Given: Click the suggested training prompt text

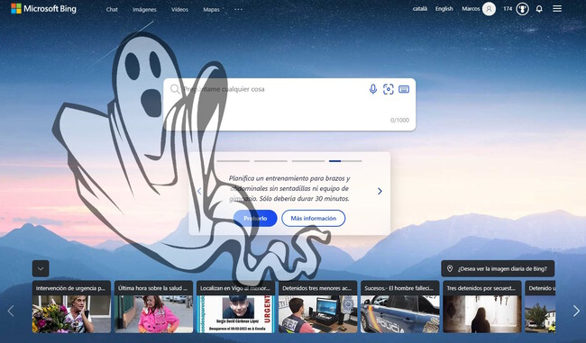Looking at the screenshot, I should click(289, 188).
